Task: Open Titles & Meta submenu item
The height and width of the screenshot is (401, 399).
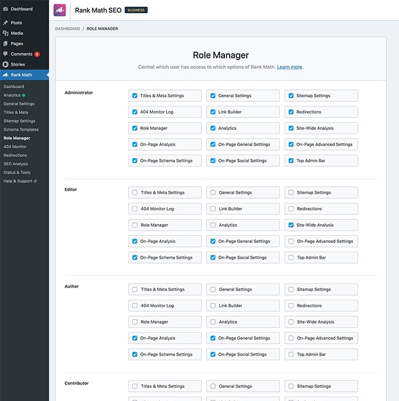Action: (16, 112)
